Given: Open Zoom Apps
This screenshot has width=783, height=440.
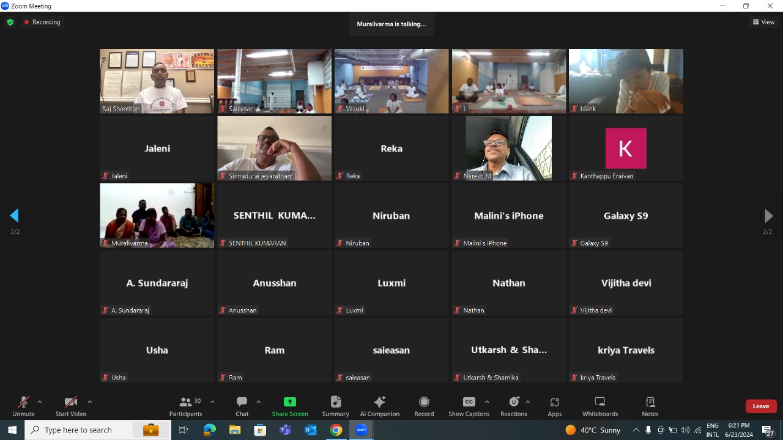Looking at the screenshot, I should click(555, 406).
